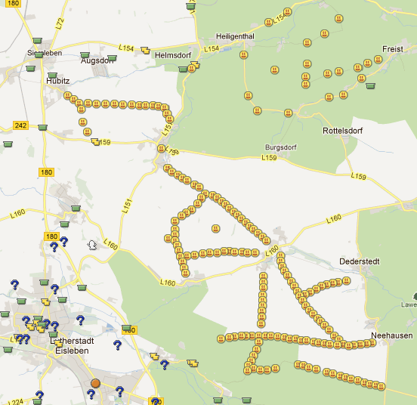This screenshot has width=417, height=405.
Task: Click the isolated green cache box at far left edge below 242
Action: (x=8, y=144)
